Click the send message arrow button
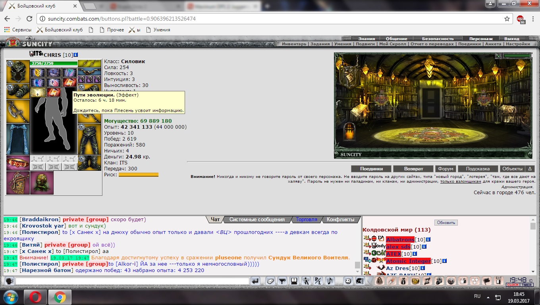The width and height of the screenshot is (540, 305). click(x=256, y=281)
